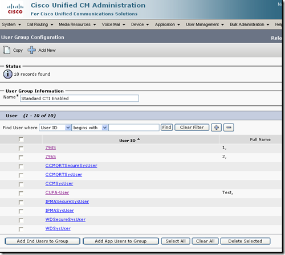Open the 'begins with' operator dropdown
The height and width of the screenshot is (255, 285).
pos(90,127)
